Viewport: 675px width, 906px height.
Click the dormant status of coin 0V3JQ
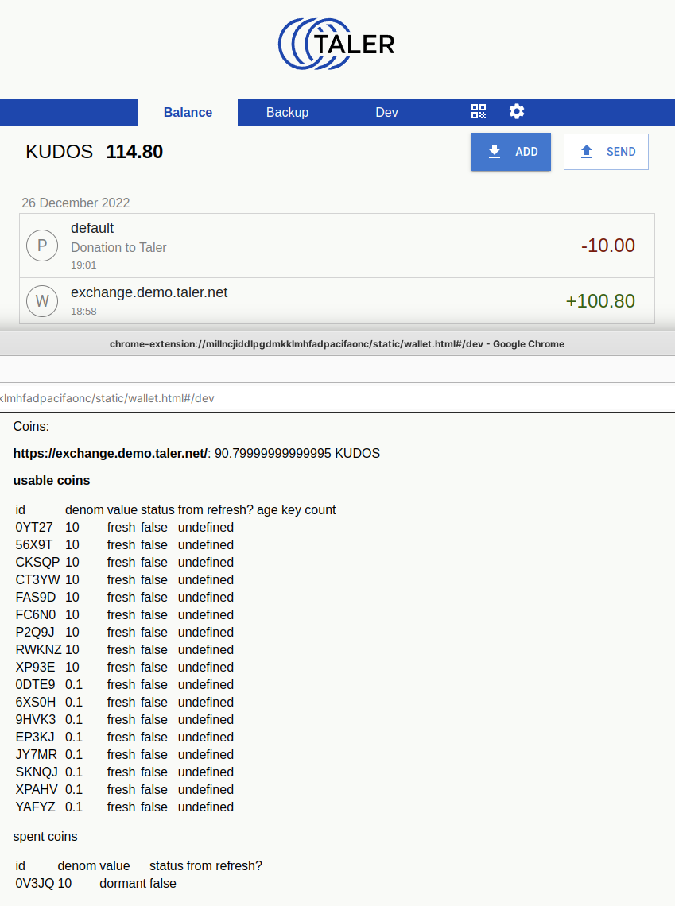coord(122,884)
